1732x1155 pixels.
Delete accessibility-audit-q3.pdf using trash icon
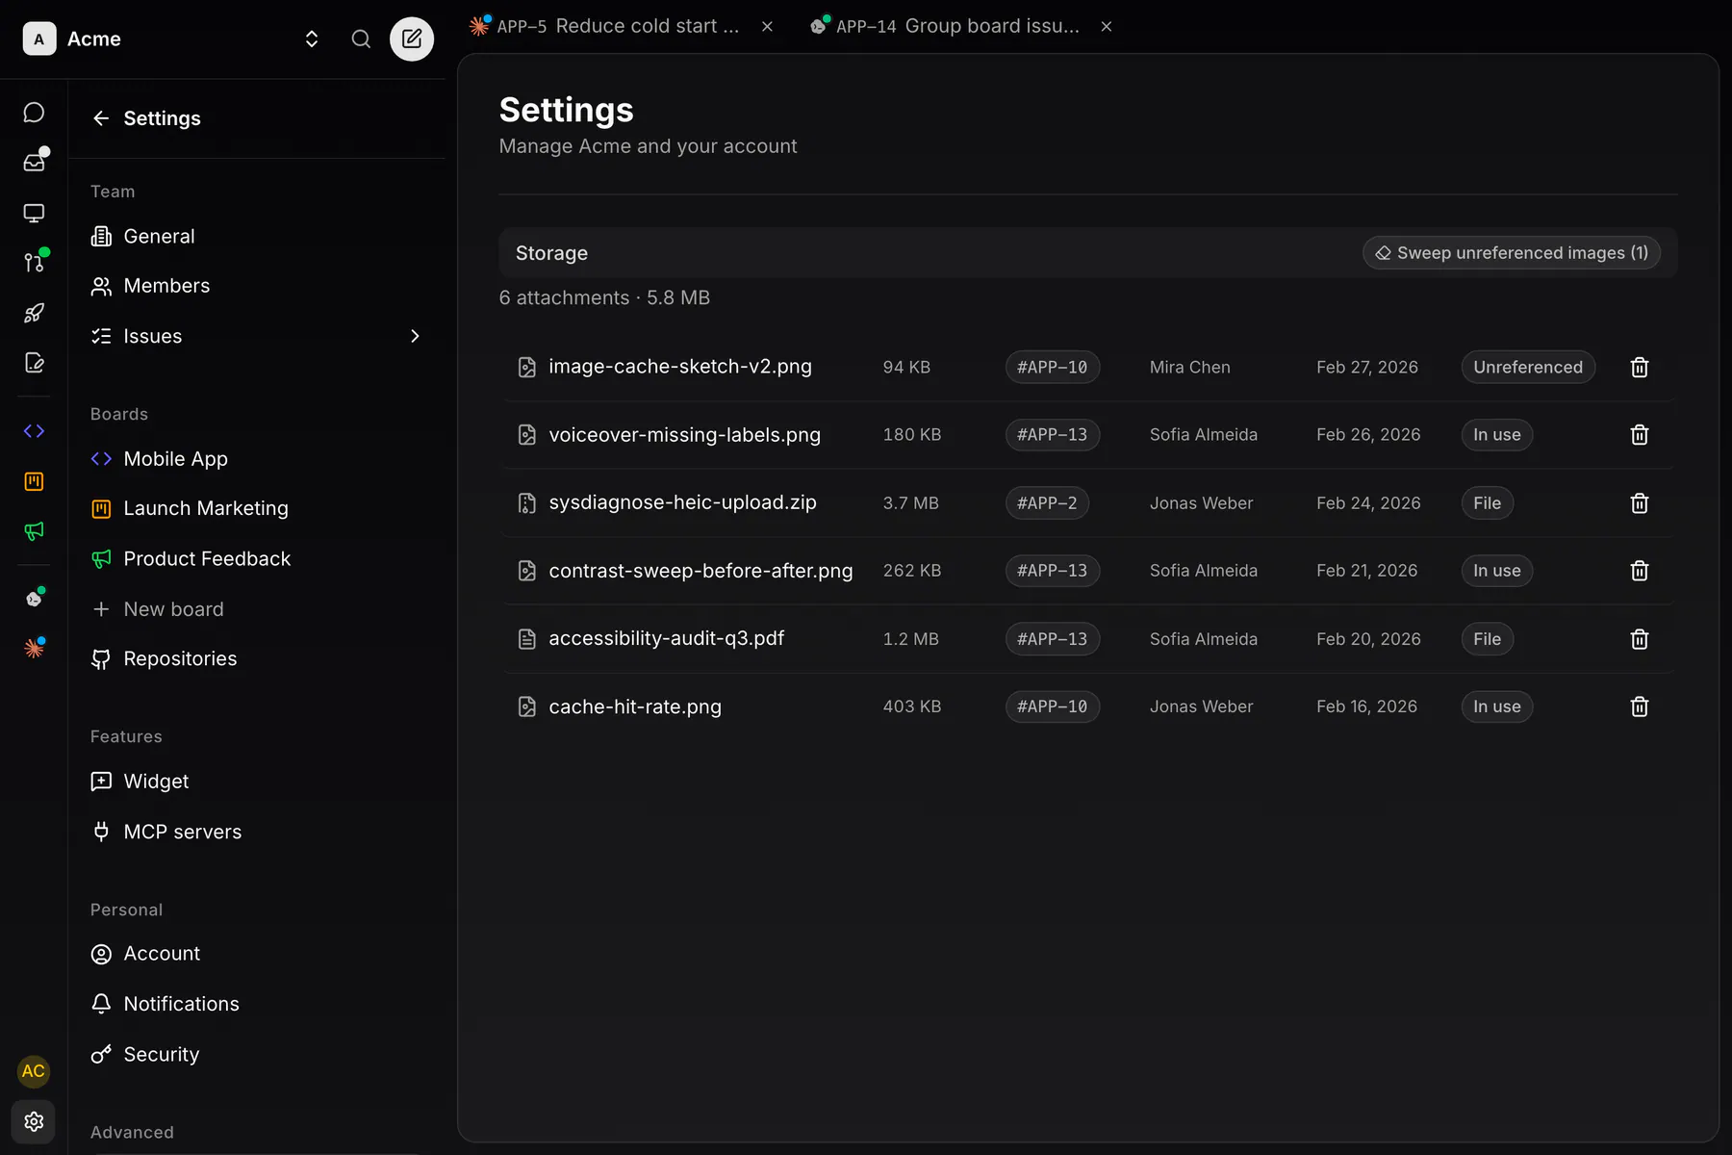point(1640,639)
